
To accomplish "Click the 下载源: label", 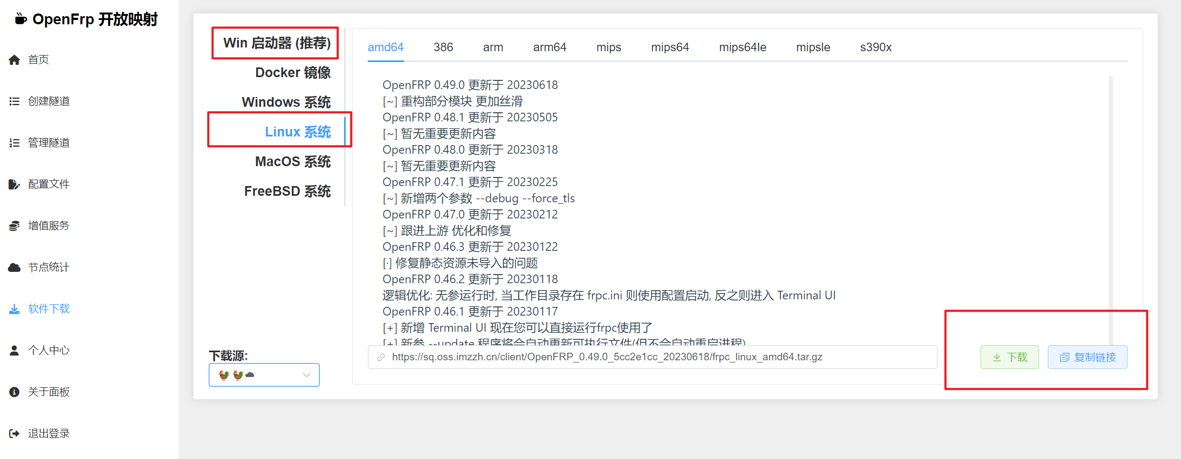I will pos(228,356).
